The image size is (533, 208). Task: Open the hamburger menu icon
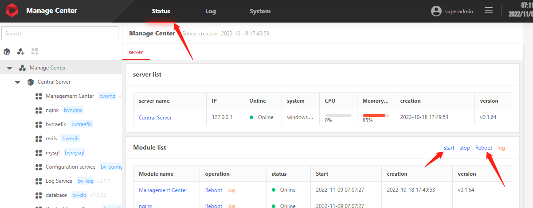[x=489, y=11]
